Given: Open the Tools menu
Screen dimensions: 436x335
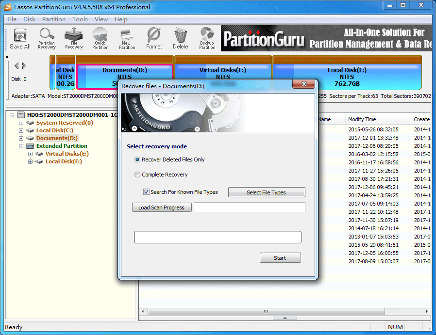Looking at the screenshot, I should pos(80,19).
